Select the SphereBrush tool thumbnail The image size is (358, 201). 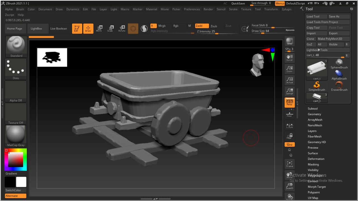pyautogui.click(x=339, y=62)
